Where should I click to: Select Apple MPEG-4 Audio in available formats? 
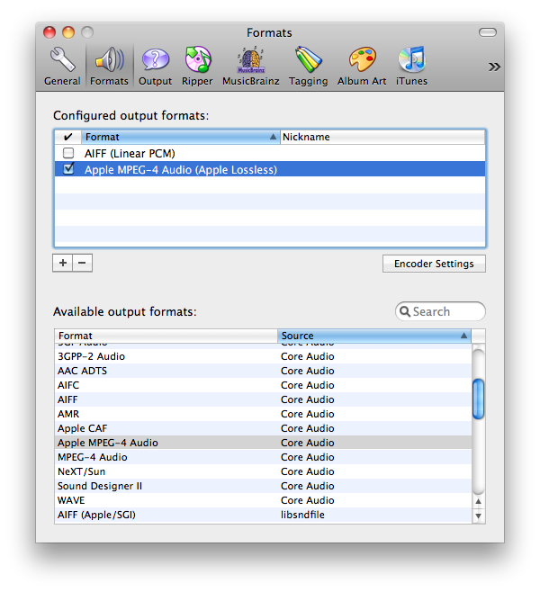[263, 443]
